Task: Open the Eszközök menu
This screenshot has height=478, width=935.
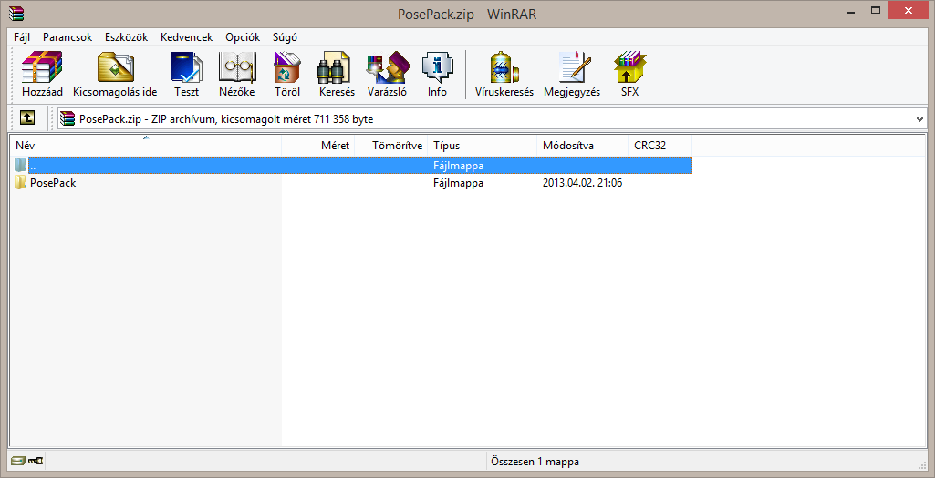Action: pos(127,37)
